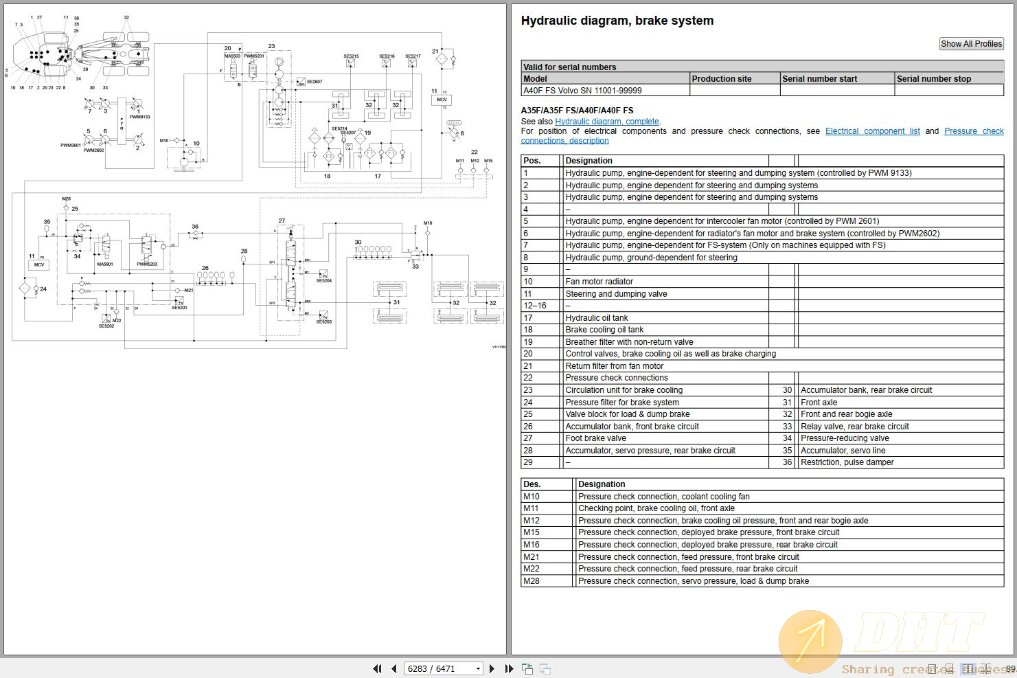This screenshot has height=678, width=1017.
Task: Click the 'Serial number start' column header
Action: 837,78
